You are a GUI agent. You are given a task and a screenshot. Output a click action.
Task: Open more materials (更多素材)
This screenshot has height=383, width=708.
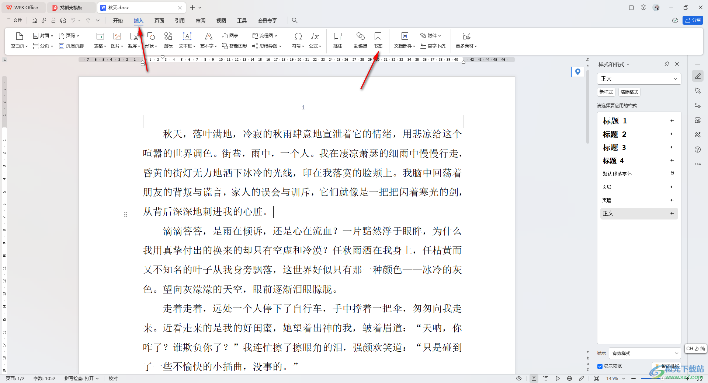click(x=466, y=40)
